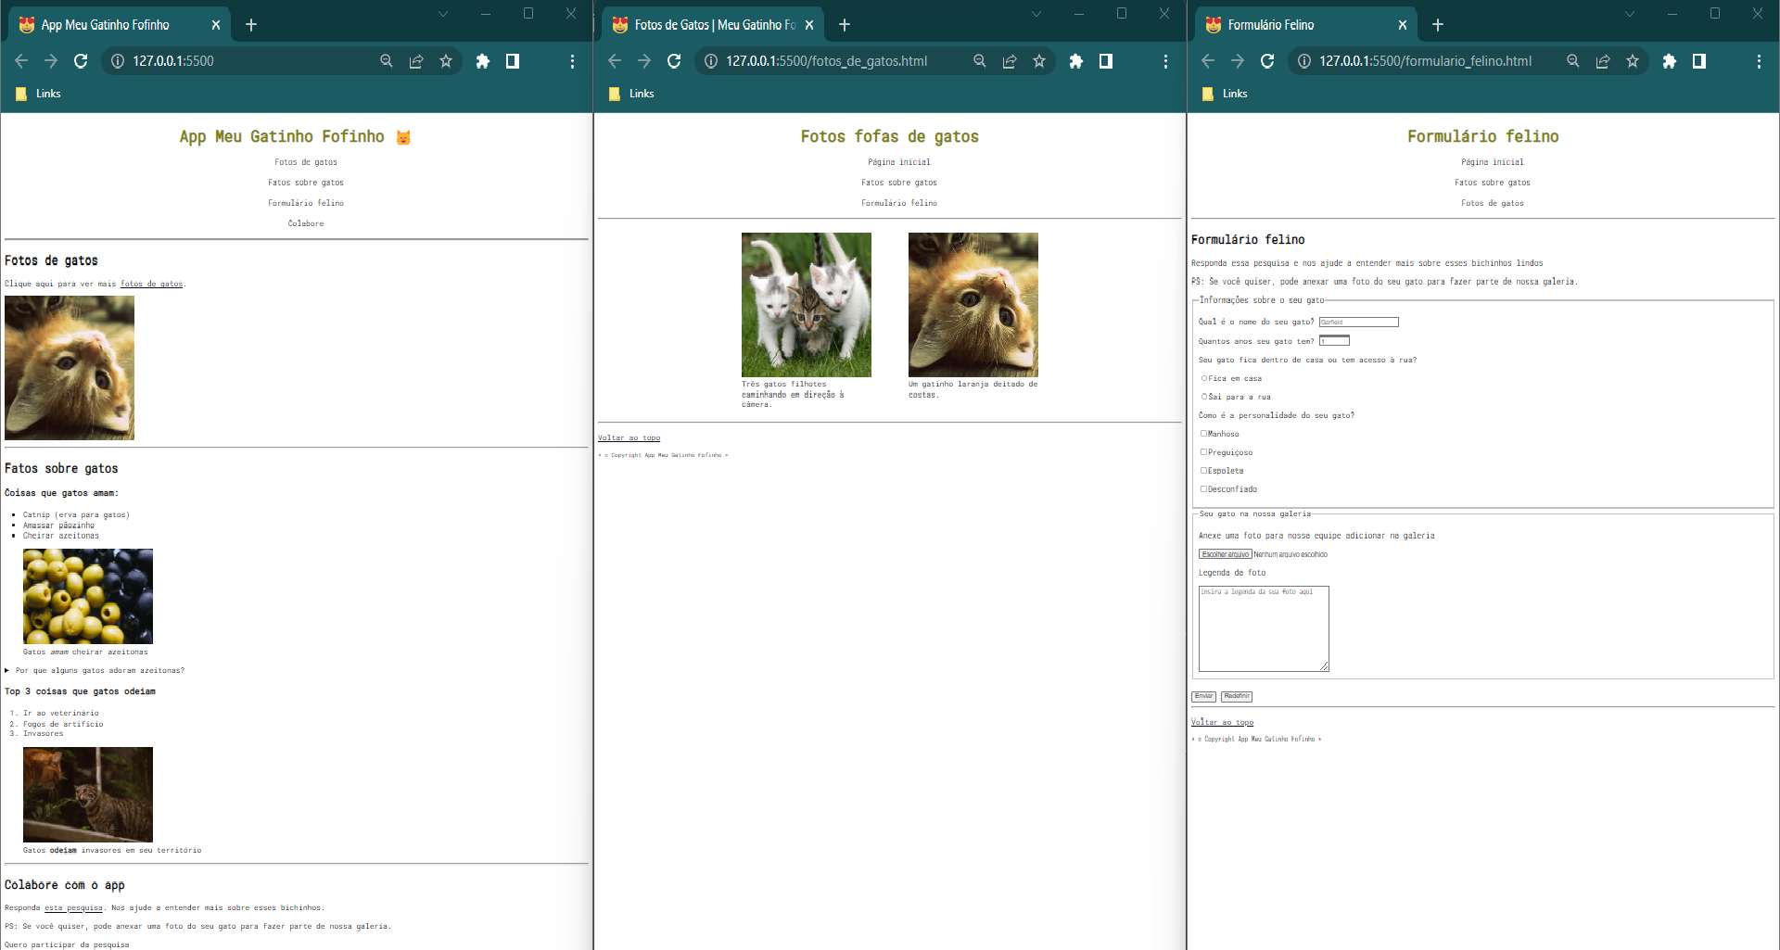Open Chrome menu in Fotos de Gatos window

point(1165,61)
